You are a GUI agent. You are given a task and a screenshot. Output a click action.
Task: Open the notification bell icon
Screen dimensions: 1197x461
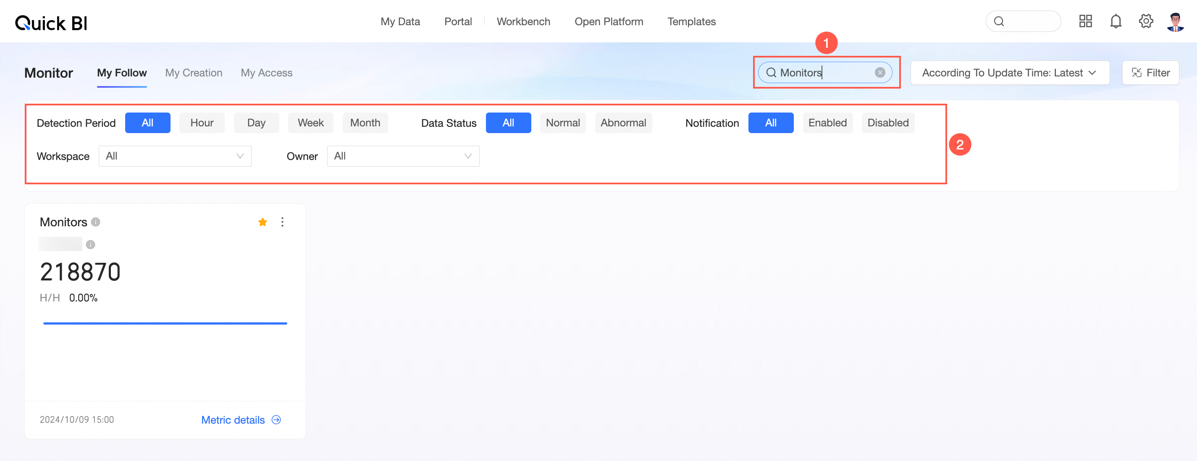[x=1115, y=21]
